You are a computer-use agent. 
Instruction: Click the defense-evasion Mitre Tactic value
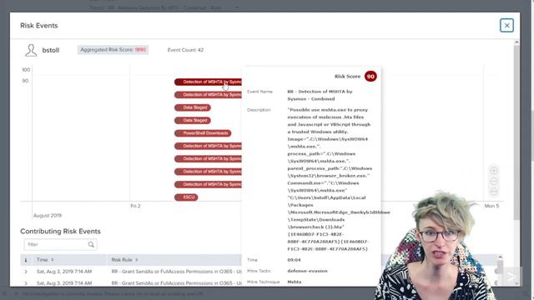[x=307, y=271]
